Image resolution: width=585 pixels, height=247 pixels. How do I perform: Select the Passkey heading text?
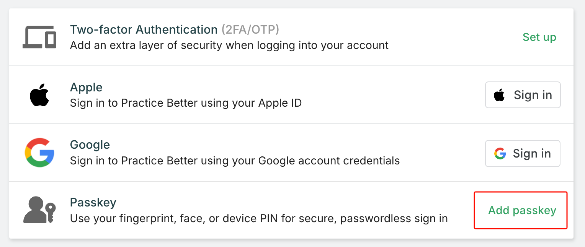pos(93,202)
